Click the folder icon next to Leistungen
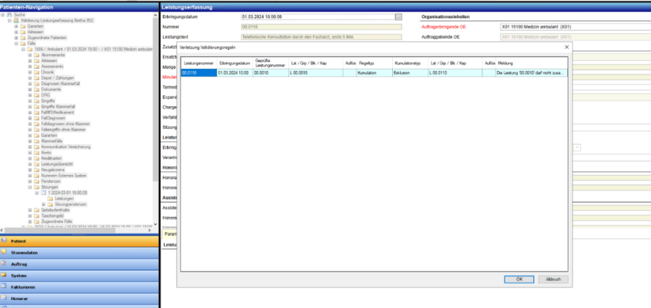The height and width of the screenshot is (308, 651). [50, 199]
